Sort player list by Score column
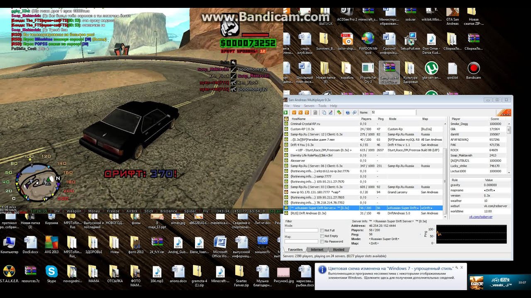 pyautogui.click(x=497, y=119)
